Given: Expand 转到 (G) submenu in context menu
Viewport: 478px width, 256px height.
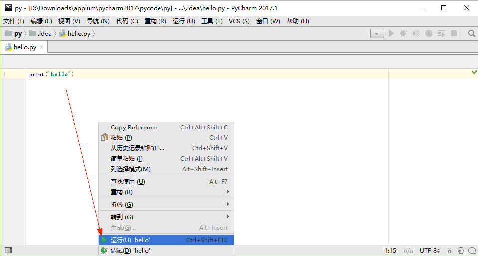Looking at the screenshot, I should click(x=166, y=217).
